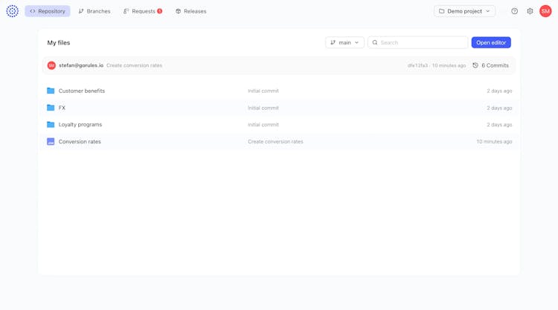Screen dimensions: 558x310
Task: Click into the Search files field
Action: 422,42
